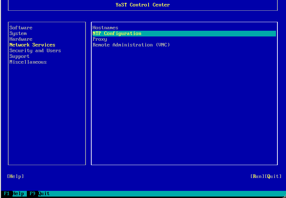
Task: Choose Remote Administration (VNC) module
Action: coord(131,45)
